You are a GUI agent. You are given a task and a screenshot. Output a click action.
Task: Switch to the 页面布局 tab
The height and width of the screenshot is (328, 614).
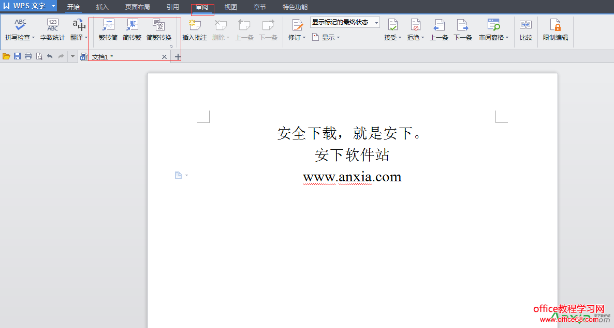point(137,7)
